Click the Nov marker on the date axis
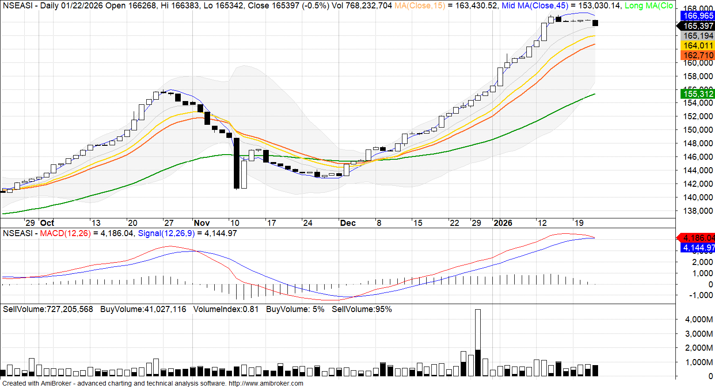Screen dimensions: 715x387 (x=202, y=223)
